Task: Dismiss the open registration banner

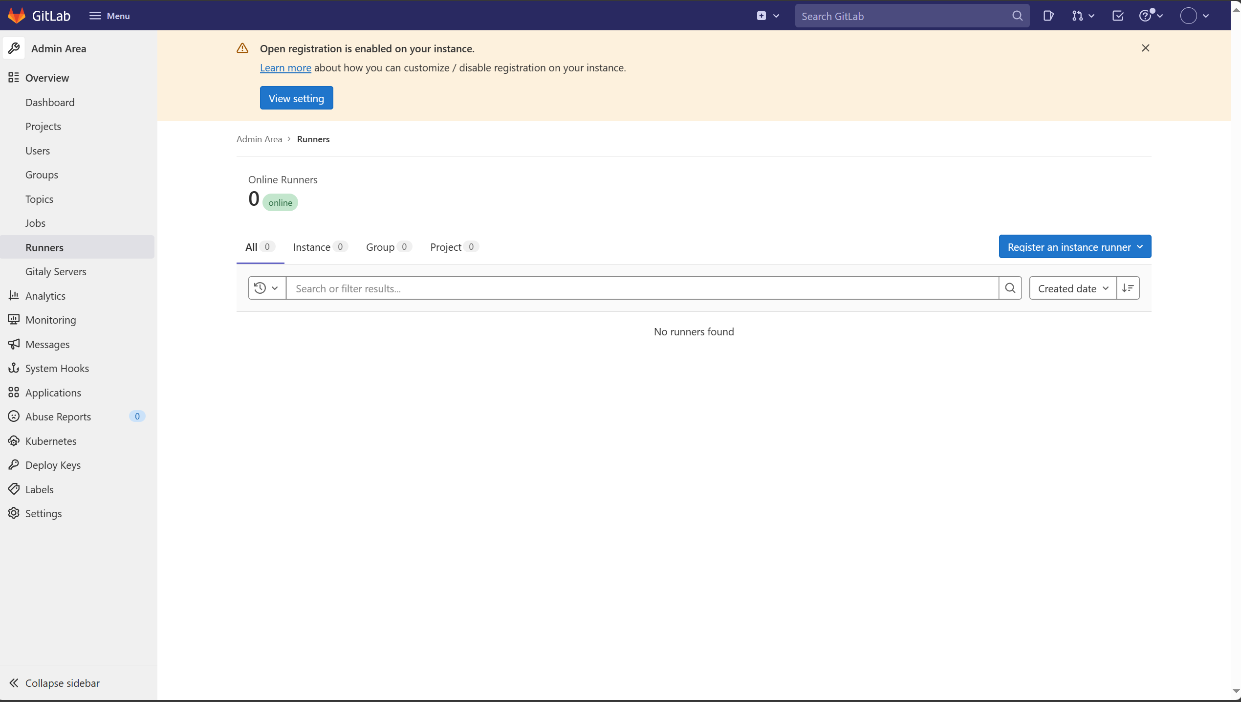Action: click(1145, 48)
